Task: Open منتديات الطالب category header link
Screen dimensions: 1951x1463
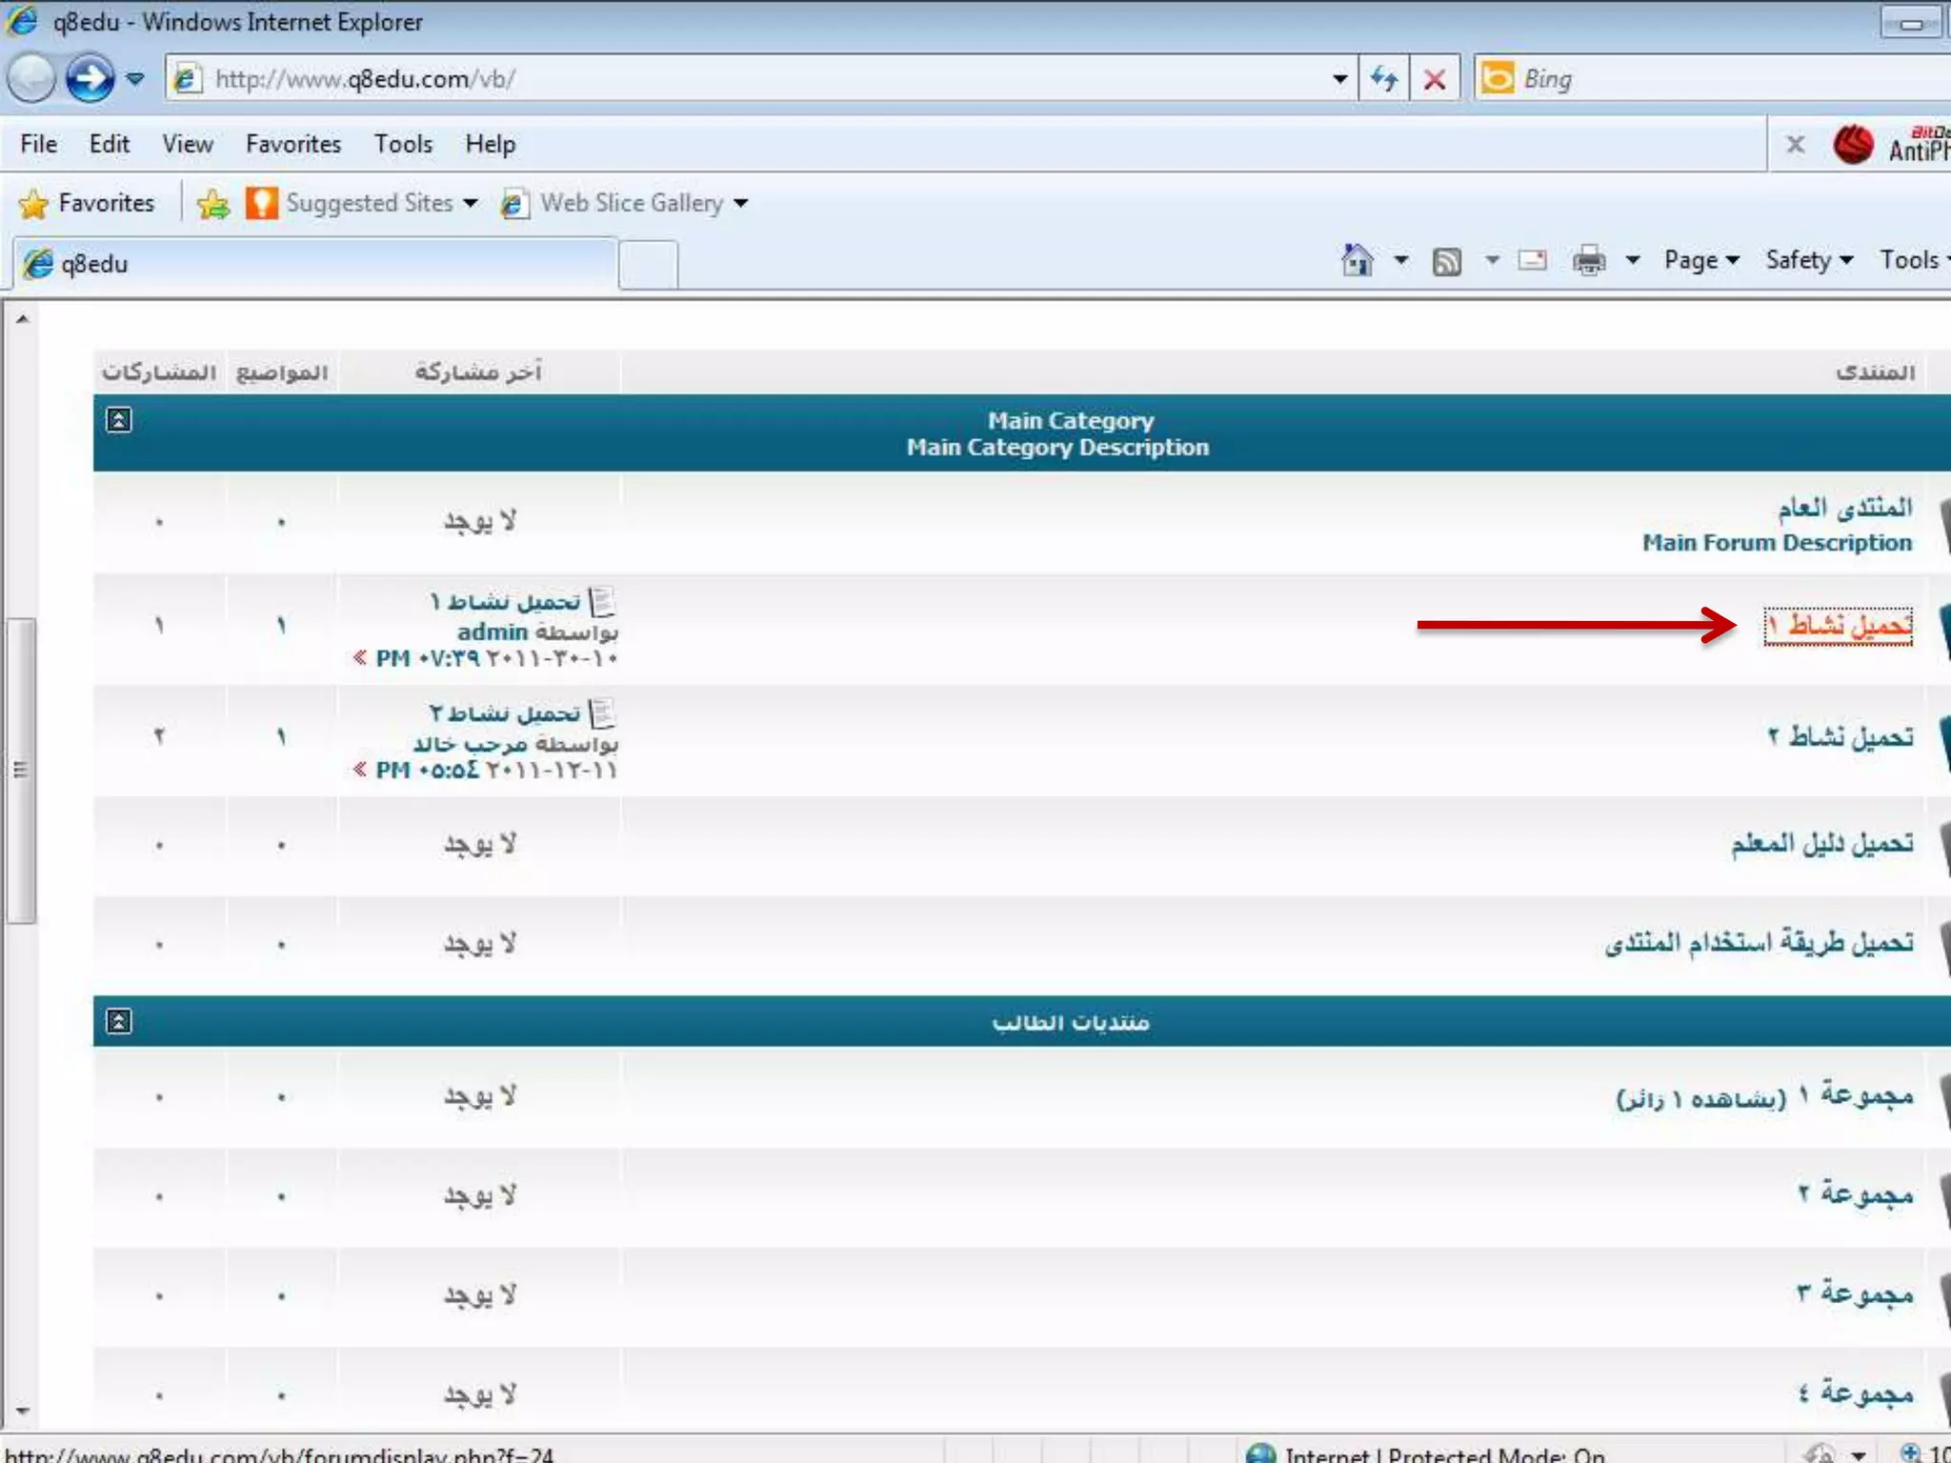Action: (x=1071, y=1022)
